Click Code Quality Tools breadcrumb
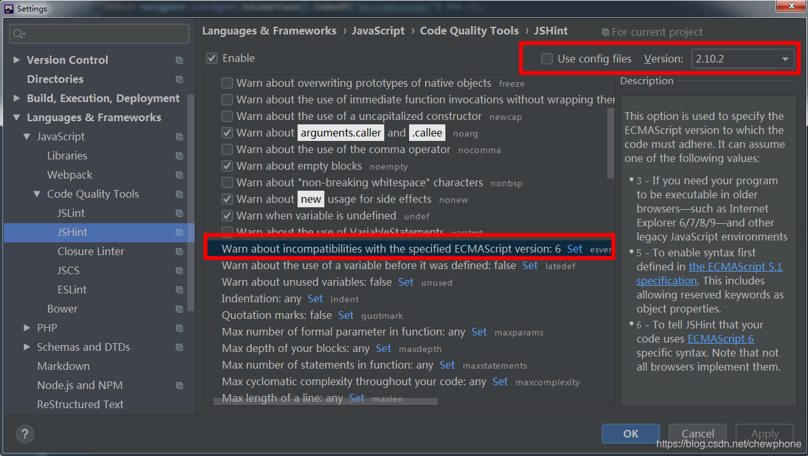This screenshot has height=456, width=808. tap(469, 31)
